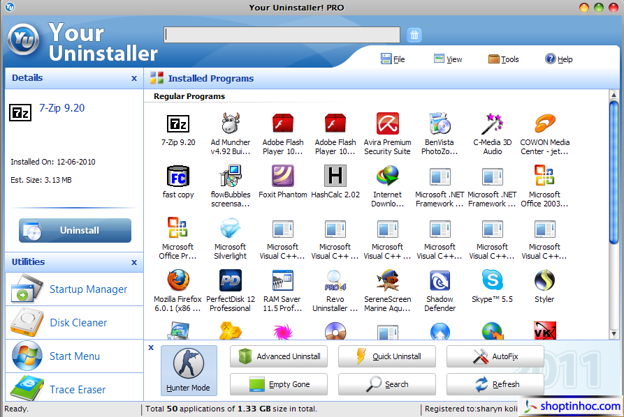Click the Uninstall button in Details
This screenshot has width=624, height=417.
click(75, 230)
